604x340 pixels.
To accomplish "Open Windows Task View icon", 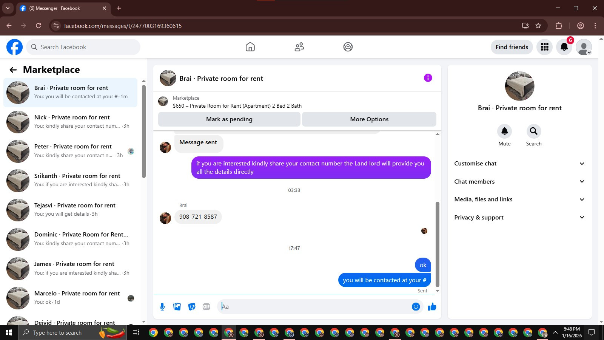I will [136, 332].
